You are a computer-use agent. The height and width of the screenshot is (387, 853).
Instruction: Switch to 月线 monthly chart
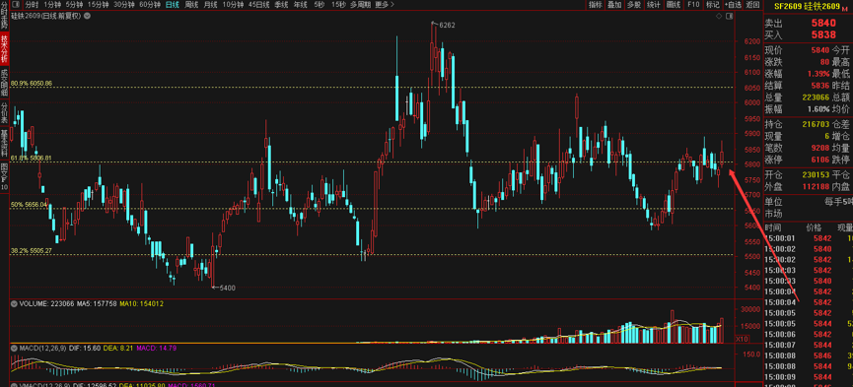[210, 4]
